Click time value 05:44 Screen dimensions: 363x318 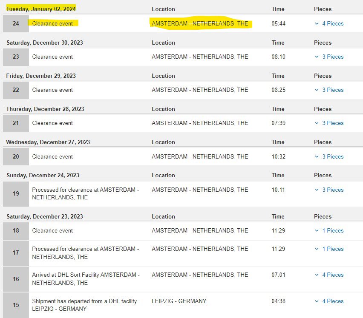(279, 23)
